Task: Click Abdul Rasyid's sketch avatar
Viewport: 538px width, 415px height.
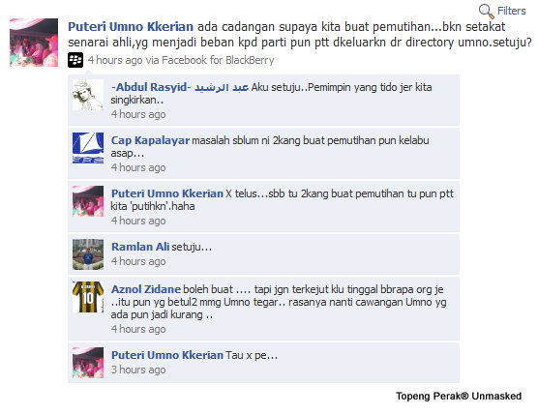Action: point(88,95)
